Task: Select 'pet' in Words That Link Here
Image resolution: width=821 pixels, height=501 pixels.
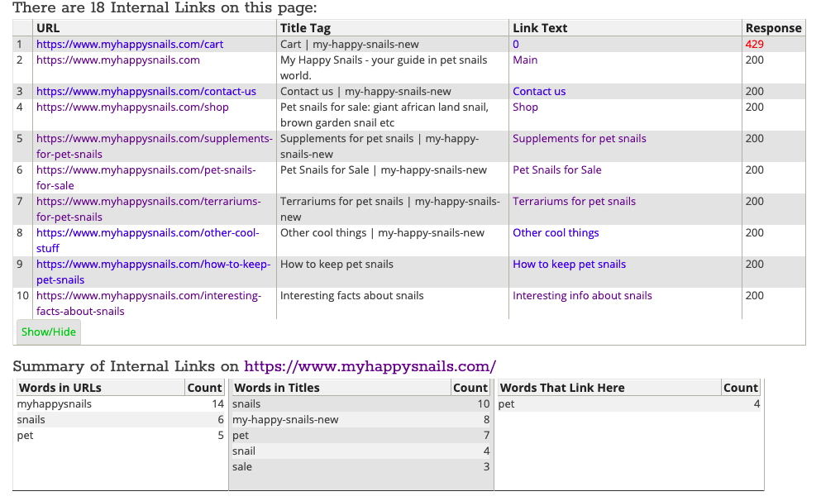Action: click(506, 403)
